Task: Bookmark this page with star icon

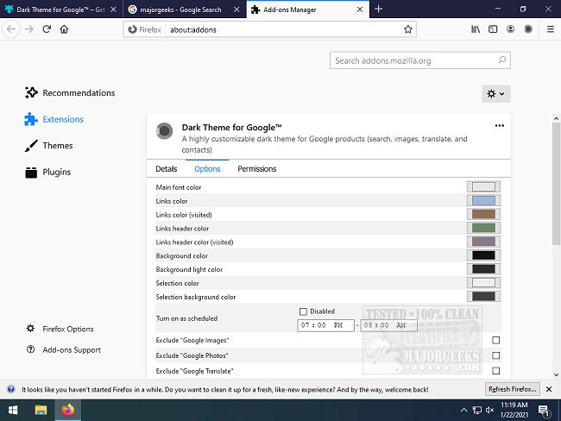Action: click(408, 28)
